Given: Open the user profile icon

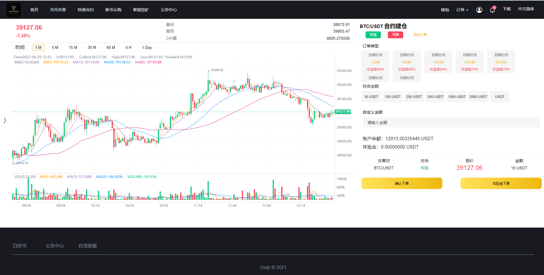Looking at the screenshot, I should pos(479,10).
